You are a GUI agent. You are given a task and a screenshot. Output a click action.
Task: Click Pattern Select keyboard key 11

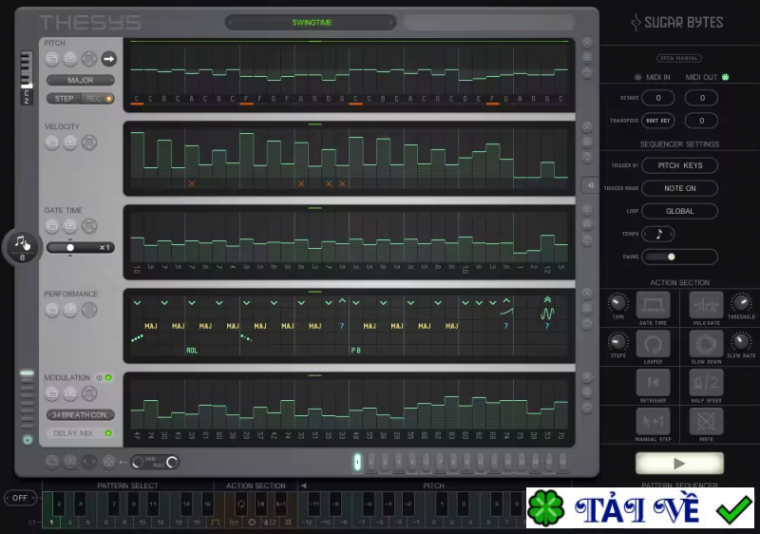(x=153, y=505)
